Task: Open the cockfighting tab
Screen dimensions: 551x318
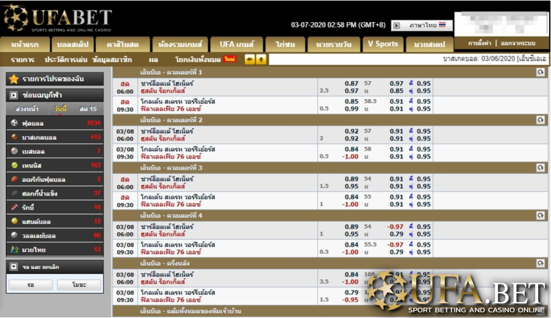Action: click(x=285, y=44)
